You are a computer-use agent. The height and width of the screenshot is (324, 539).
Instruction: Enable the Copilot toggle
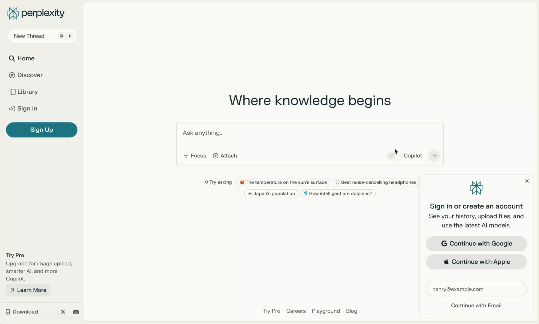(x=393, y=156)
